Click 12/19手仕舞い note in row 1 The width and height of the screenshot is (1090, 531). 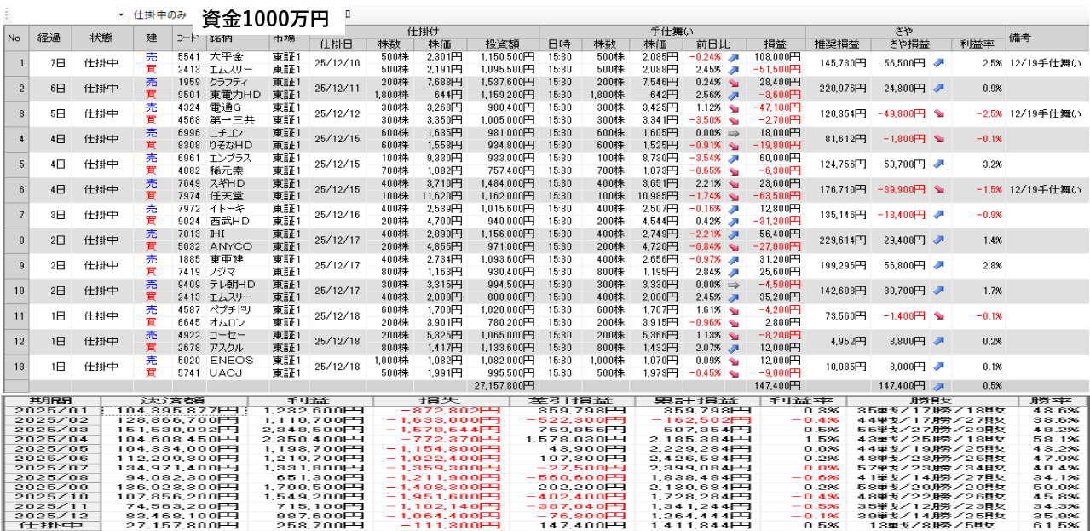point(1045,63)
